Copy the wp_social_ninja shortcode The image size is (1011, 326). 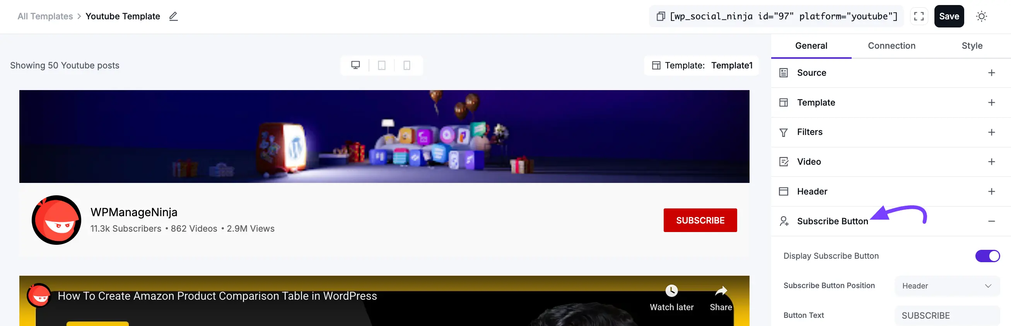tap(661, 16)
